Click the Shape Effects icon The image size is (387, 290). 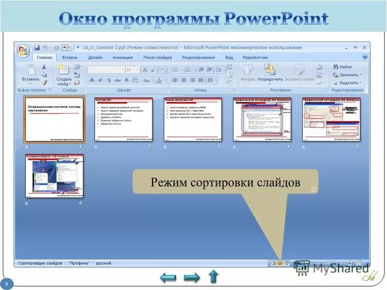point(320,83)
